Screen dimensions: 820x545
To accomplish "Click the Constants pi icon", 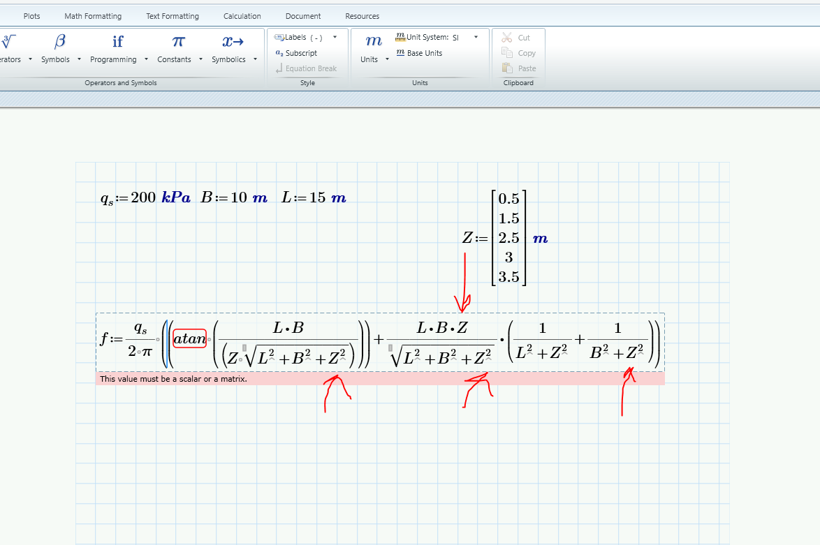I will tap(178, 42).
